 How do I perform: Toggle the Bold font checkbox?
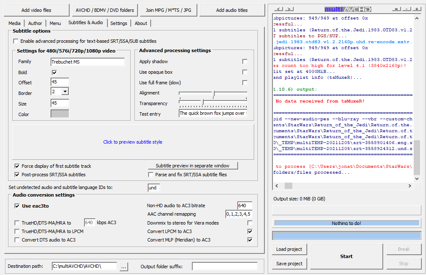(x=54, y=72)
